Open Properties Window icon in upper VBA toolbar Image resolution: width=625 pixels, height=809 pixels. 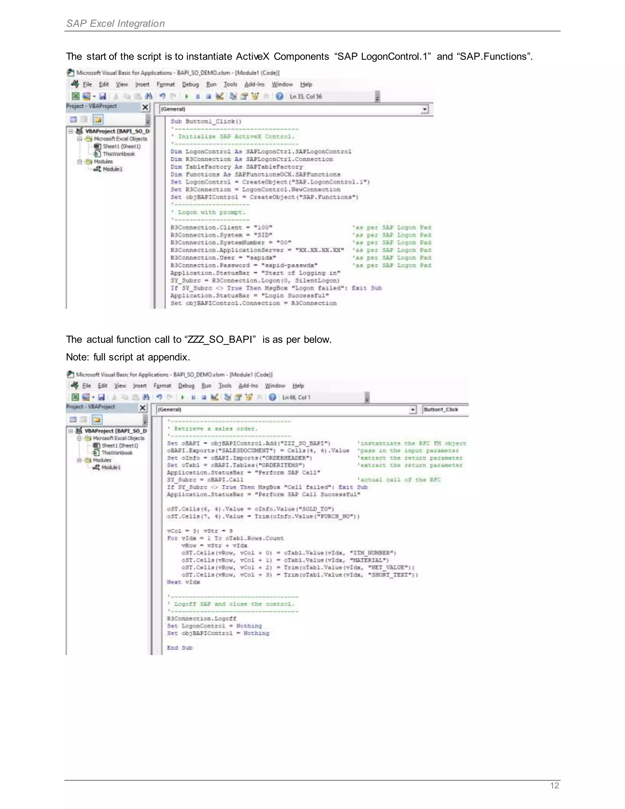(x=244, y=96)
